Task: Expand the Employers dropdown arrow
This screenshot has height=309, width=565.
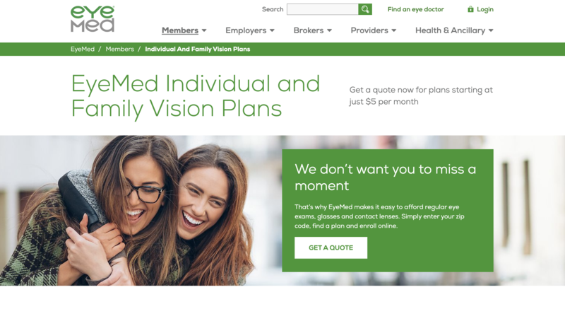Action: coord(272,30)
